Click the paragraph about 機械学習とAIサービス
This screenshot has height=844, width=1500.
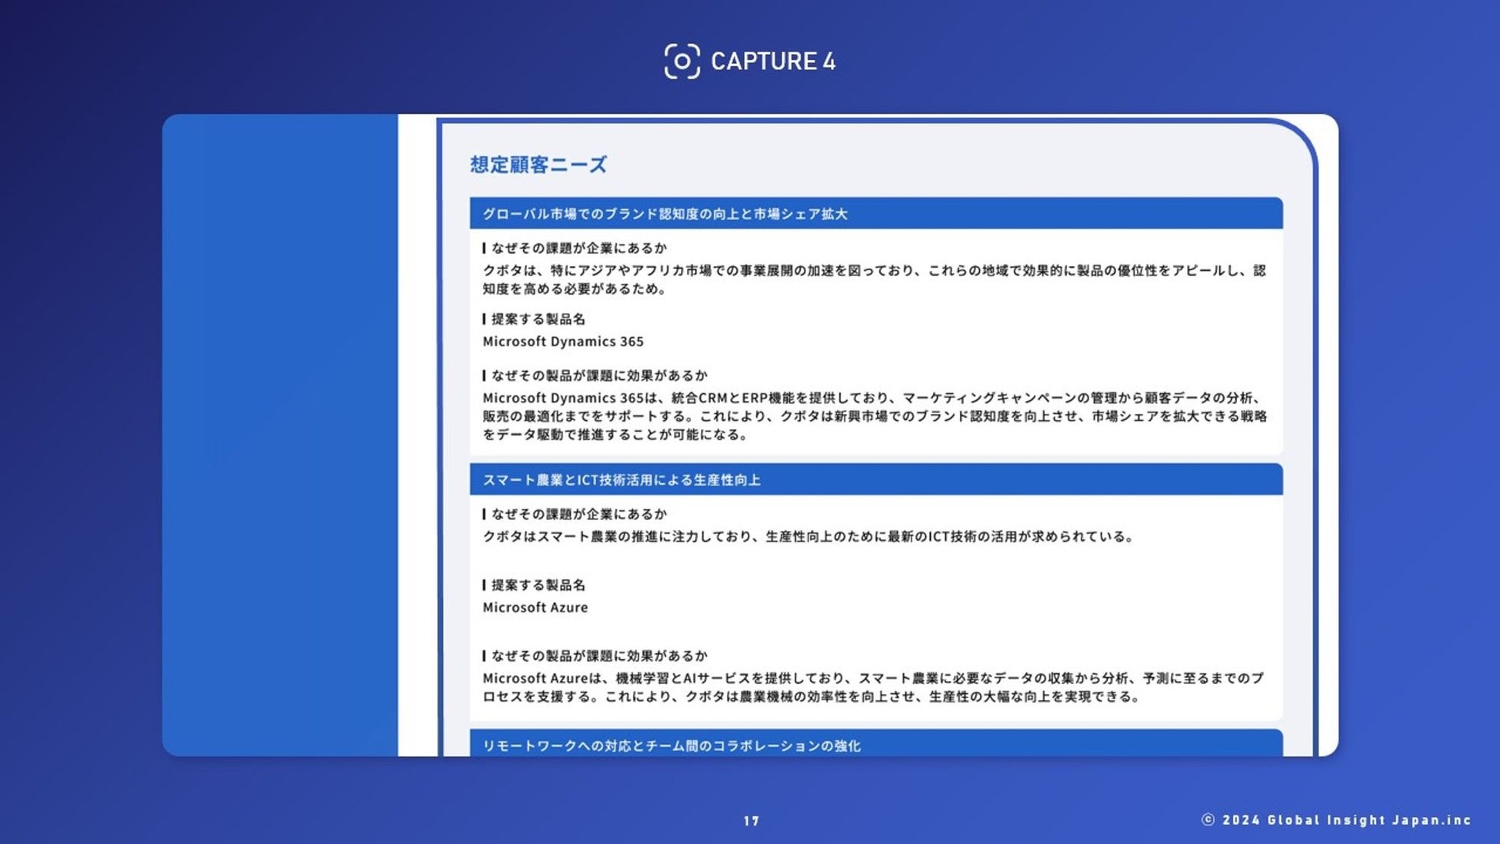click(x=874, y=687)
